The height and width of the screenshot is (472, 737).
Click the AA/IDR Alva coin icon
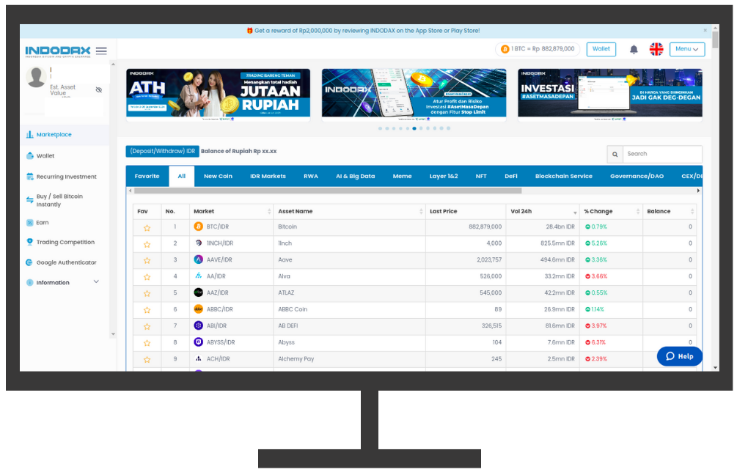click(198, 276)
